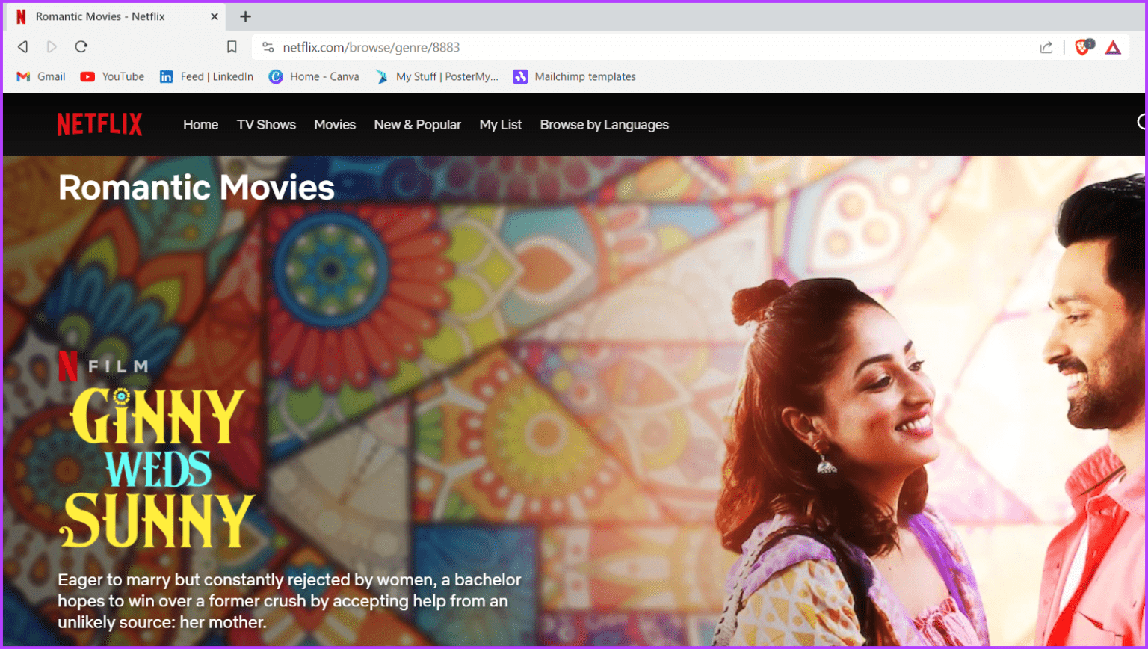Screen dimensions: 1148x649
Task: Open the Movies section
Action: point(335,125)
